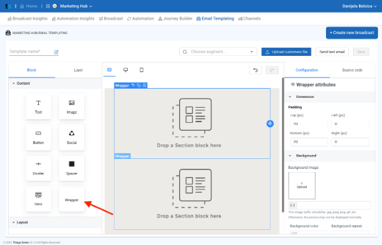382x245 pixels.
Task: Select the second Wrapper drop area
Action: pos(192,194)
